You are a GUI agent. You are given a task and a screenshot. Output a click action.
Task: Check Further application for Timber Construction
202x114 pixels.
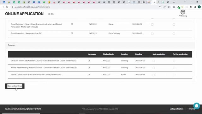[174, 75]
